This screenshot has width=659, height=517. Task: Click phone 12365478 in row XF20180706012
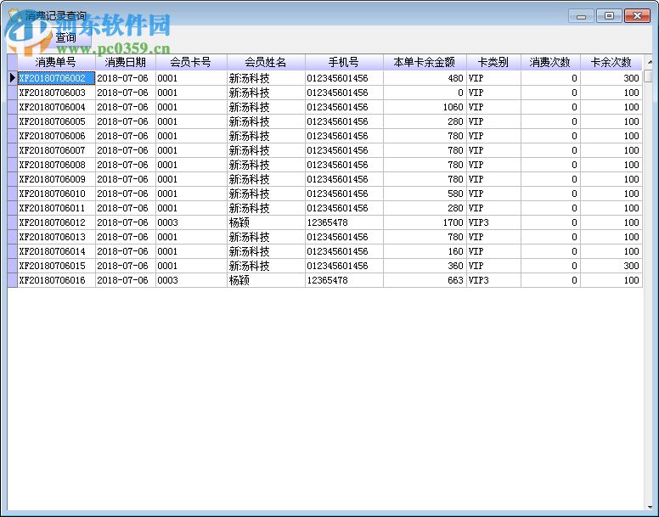(344, 222)
